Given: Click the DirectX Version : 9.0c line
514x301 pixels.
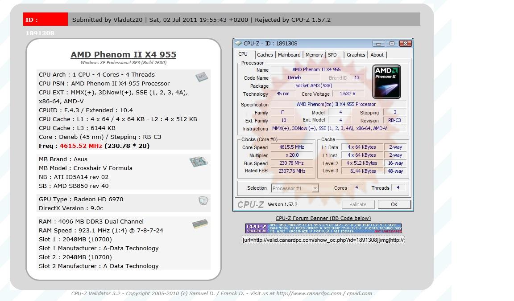Looking at the screenshot, I should (x=71, y=208).
